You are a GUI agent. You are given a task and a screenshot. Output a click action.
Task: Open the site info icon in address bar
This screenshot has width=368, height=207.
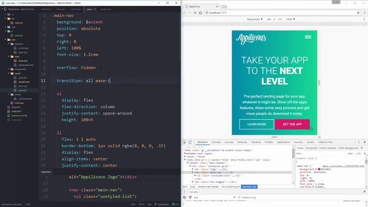pyautogui.click(x=207, y=13)
